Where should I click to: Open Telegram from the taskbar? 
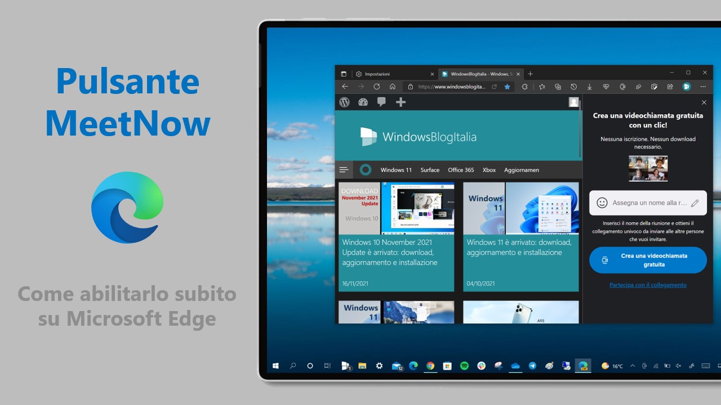coord(532,366)
